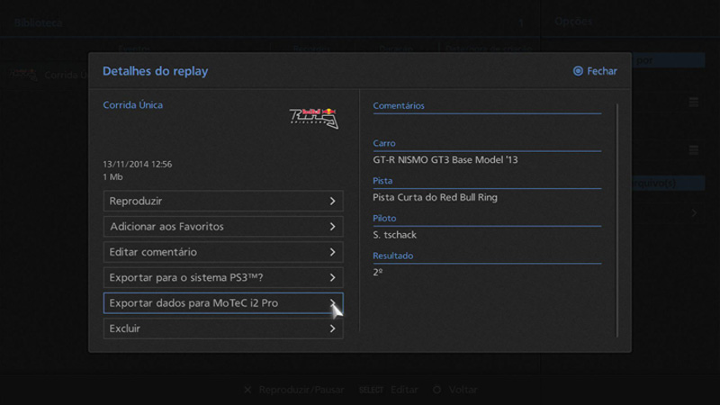
Task: Expand the Excluir option chevron
Action: coord(332,329)
